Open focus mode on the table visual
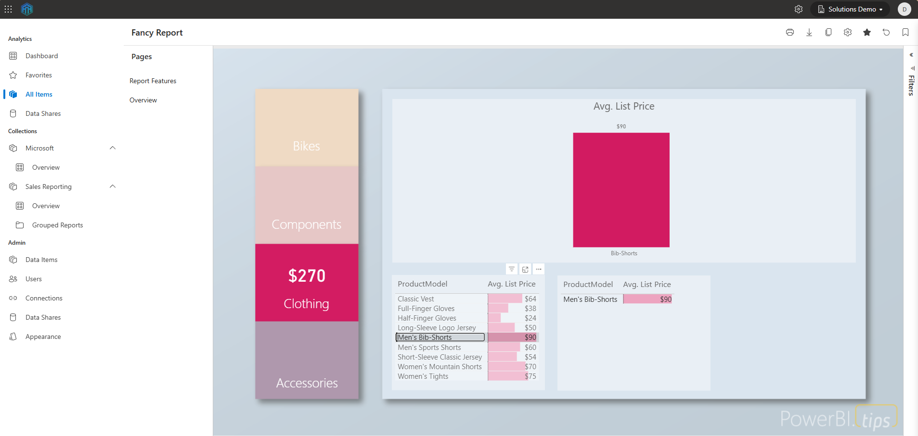Image resolution: width=918 pixels, height=436 pixels. click(x=525, y=269)
